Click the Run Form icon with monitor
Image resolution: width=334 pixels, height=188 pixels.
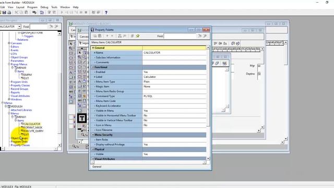(42, 13)
